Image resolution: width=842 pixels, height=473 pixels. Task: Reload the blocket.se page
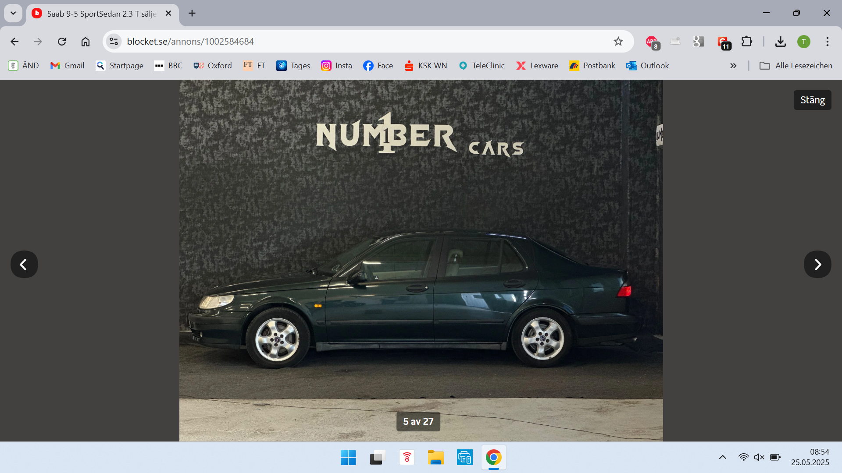(x=62, y=42)
